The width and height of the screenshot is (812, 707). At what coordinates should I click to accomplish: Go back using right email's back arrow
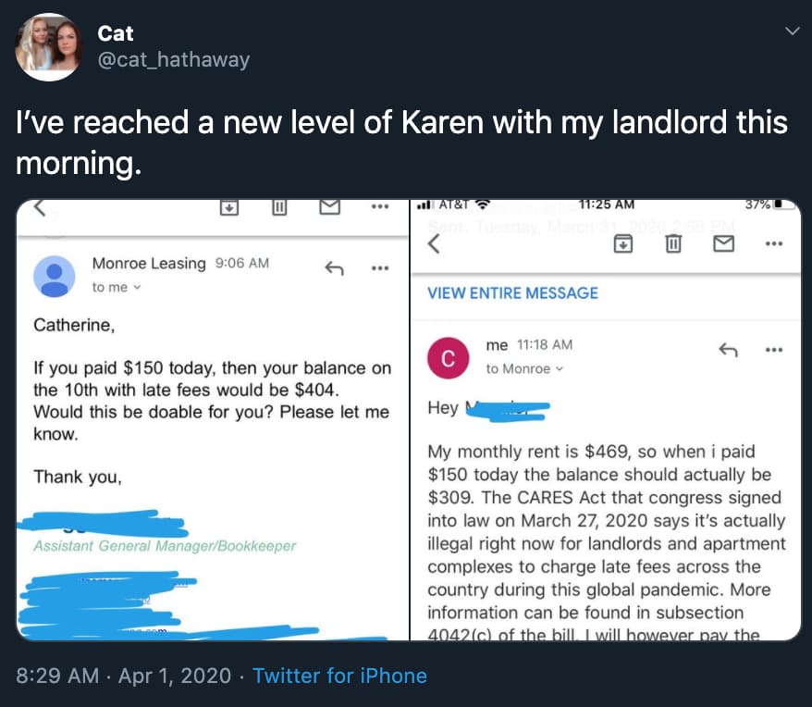pyautogui.click(x=433, y=245)
